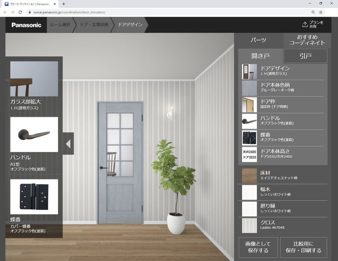
Task: Open ドア本体高さ height icon
Action: click(249, 154)
